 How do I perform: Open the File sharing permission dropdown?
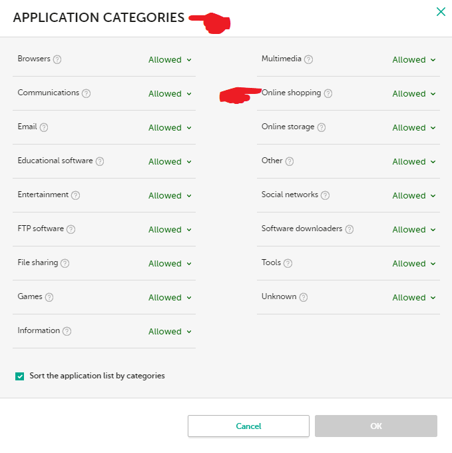pos(170,264)
